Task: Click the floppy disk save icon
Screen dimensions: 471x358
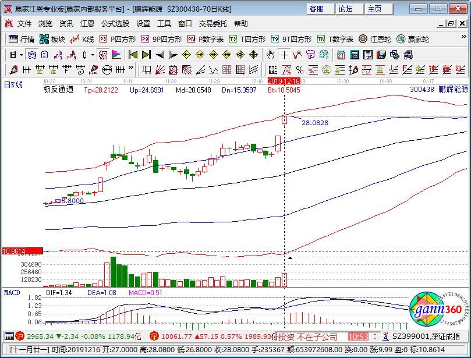Action: pos(381,55)
